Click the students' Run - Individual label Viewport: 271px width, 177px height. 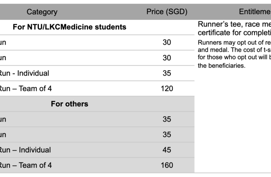[x=24, y=73]
